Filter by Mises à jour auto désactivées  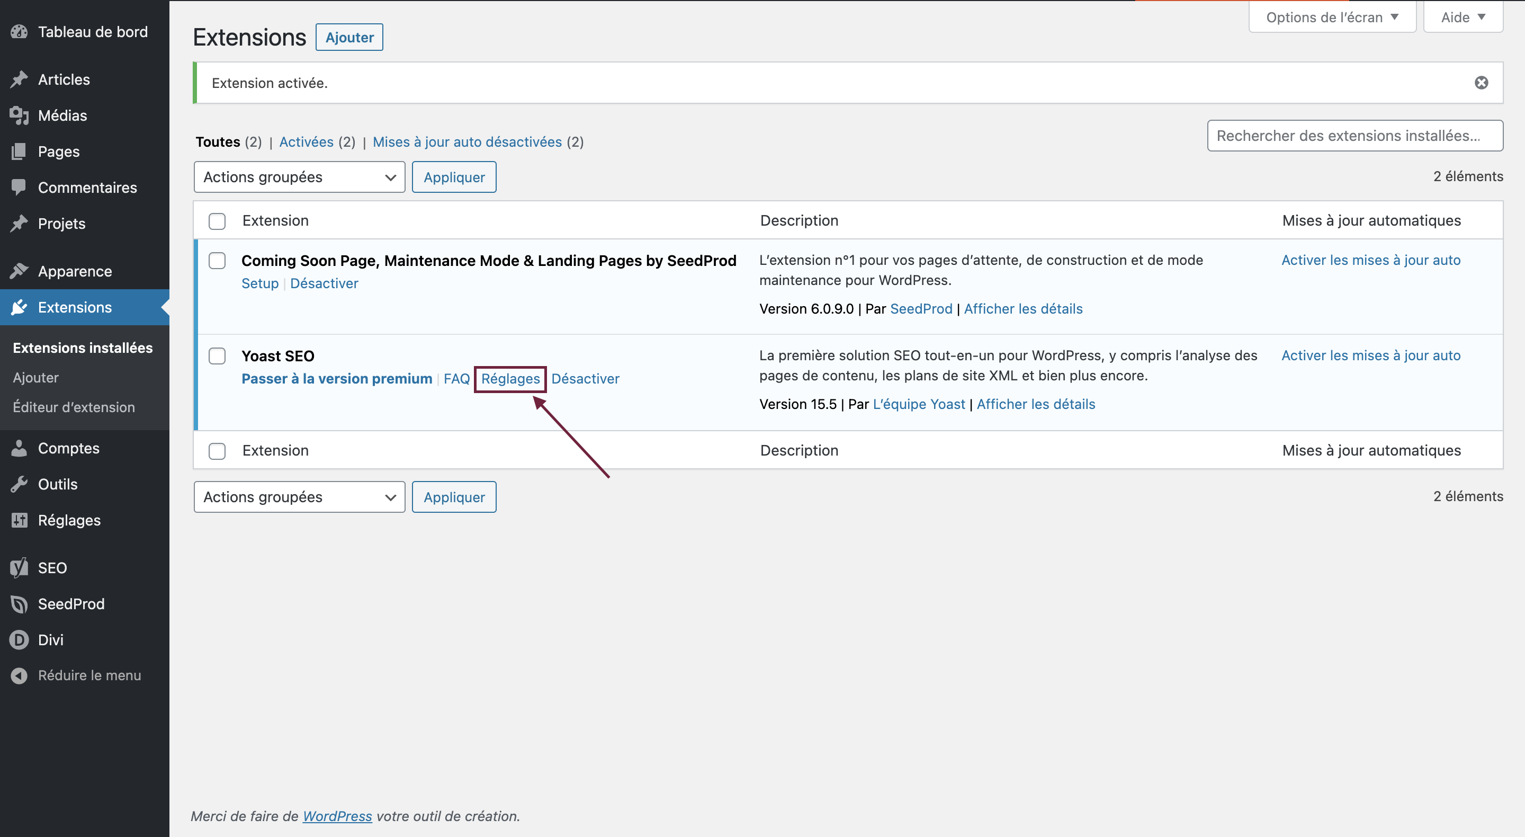[467, 142]
